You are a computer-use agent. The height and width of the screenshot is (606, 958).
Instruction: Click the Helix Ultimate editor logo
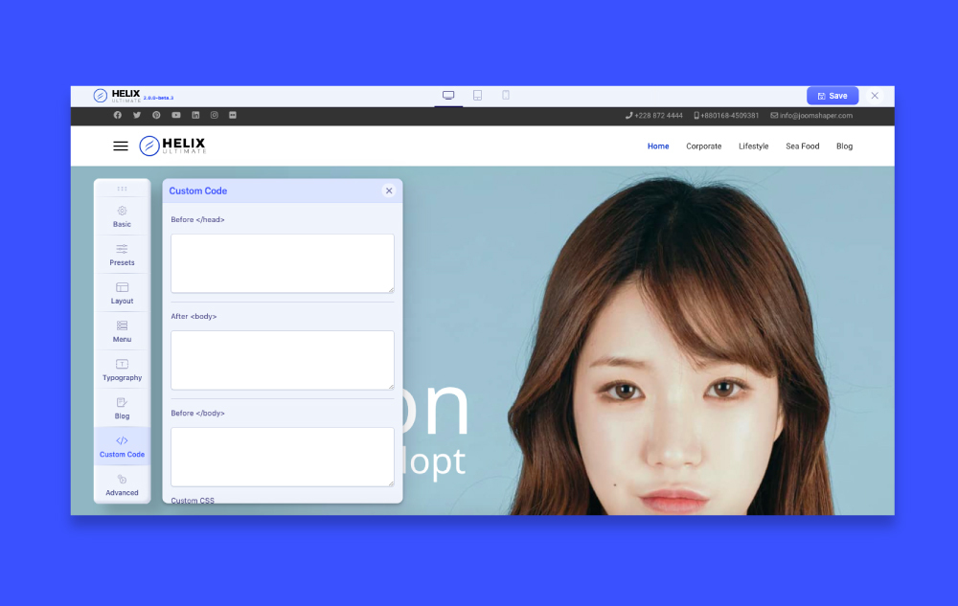[x=117, y=96]
